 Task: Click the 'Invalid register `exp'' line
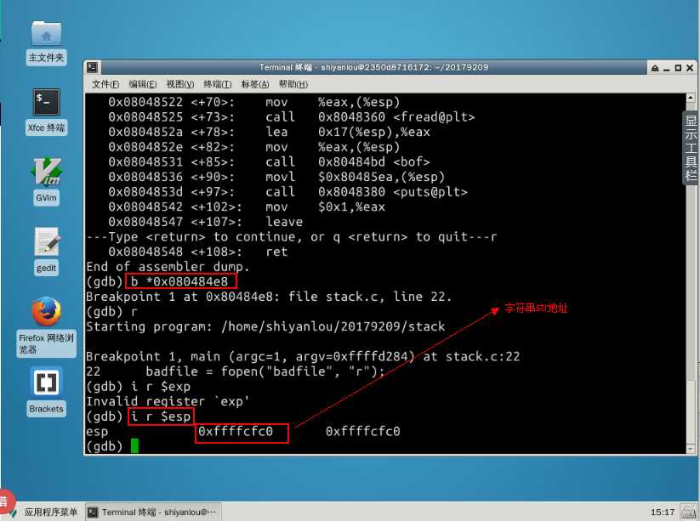point(168,401)
